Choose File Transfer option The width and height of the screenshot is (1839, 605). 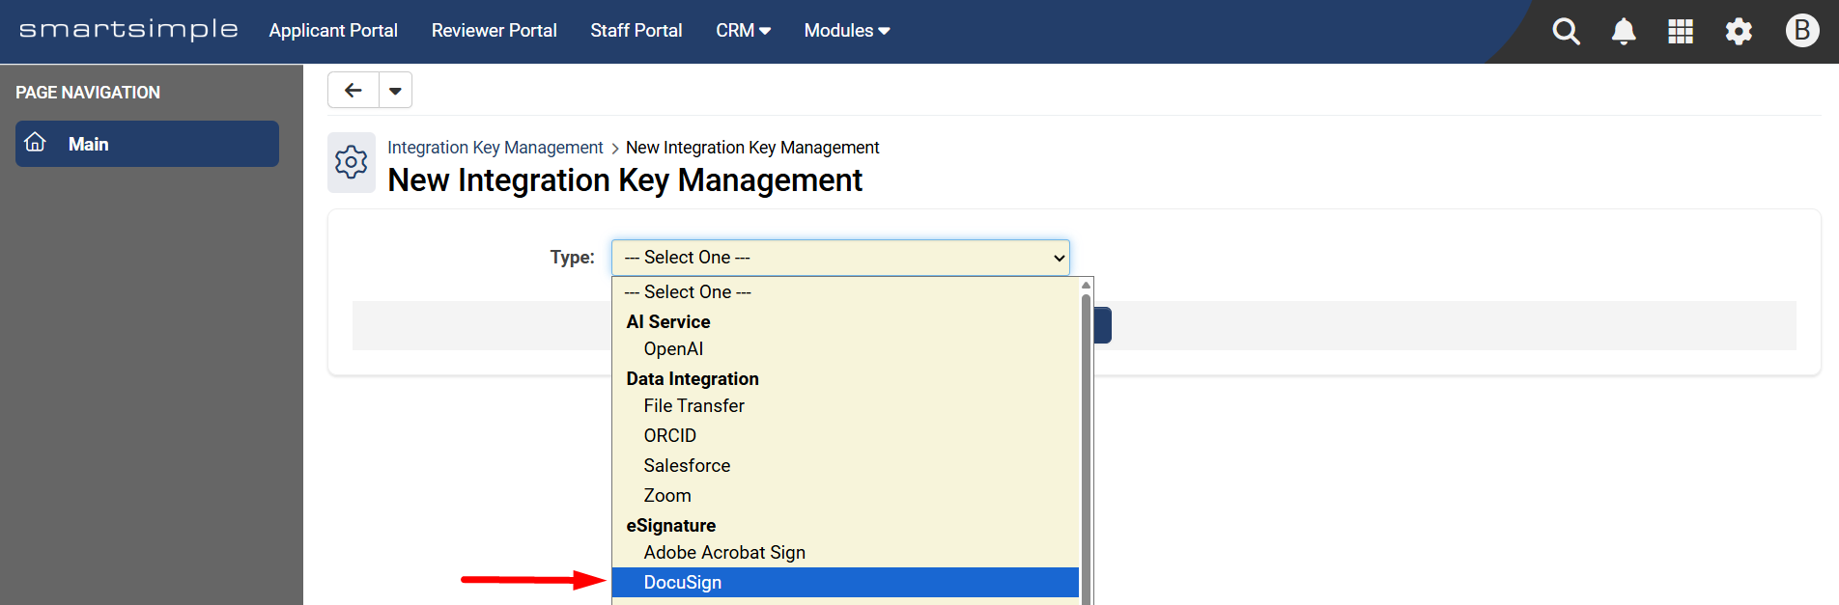coord(845,406)
